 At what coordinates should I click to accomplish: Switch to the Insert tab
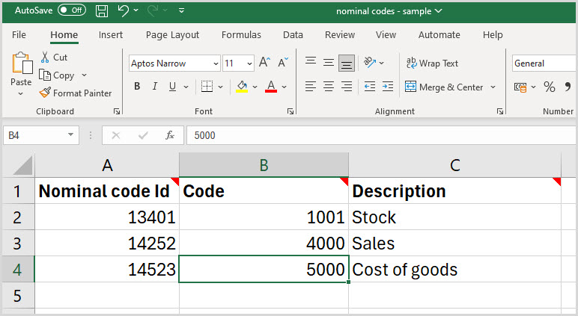[111, 34]
